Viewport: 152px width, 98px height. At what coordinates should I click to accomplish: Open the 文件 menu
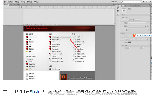coord(10,2)
